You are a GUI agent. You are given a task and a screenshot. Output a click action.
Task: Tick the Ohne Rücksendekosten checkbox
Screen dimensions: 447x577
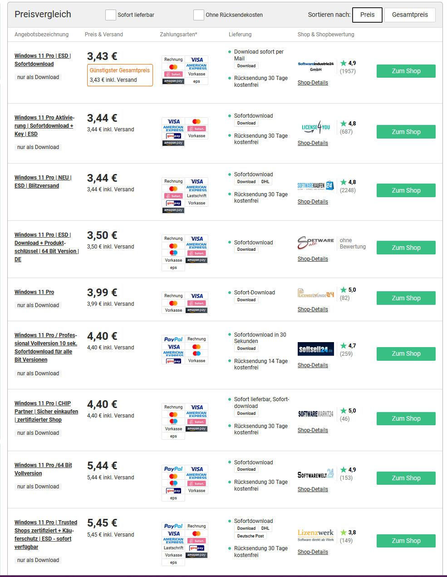(198, 15)
